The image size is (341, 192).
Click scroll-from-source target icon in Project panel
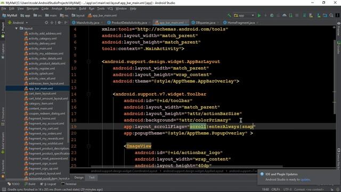point(46,22)
